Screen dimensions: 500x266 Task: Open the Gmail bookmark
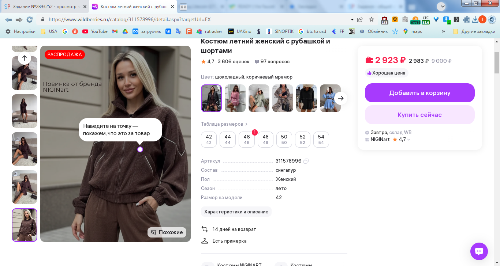pos(115,31)
